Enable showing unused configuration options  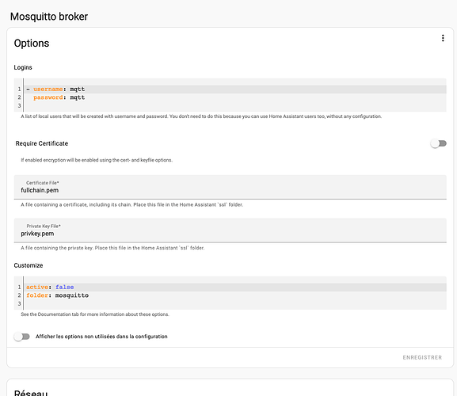tap(22, 337)
